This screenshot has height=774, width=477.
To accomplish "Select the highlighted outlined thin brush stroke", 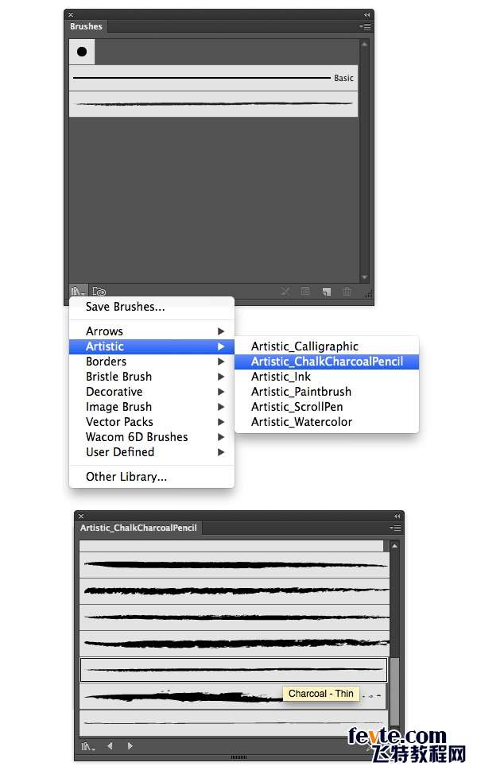I will coord(234,670).
